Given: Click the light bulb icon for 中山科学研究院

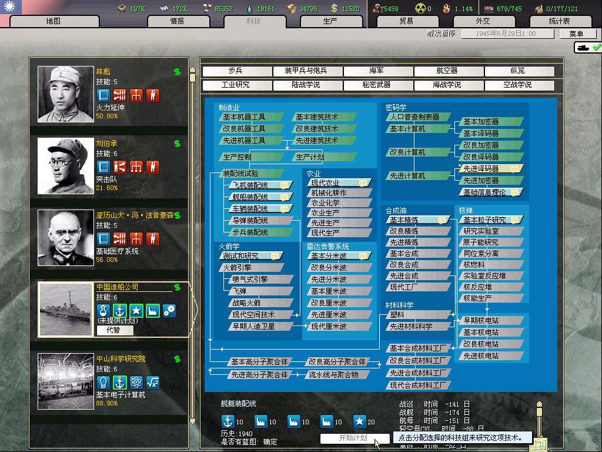Looking at the screenshot, I should (x=103, y=382).
